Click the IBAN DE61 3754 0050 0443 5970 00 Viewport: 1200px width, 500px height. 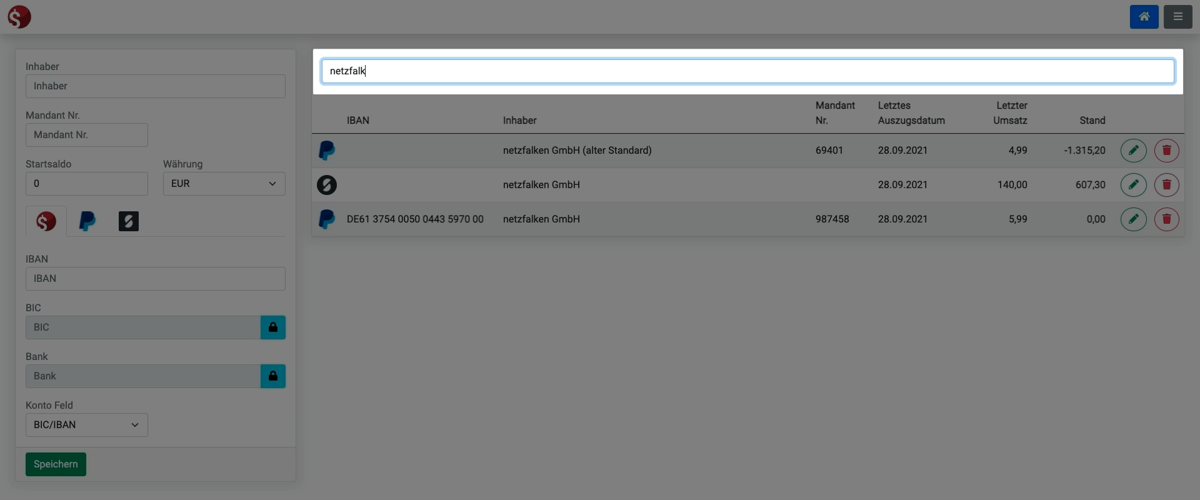[x=415, y=219]
